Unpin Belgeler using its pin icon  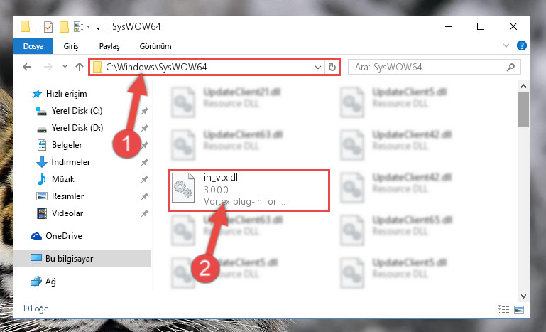tap(145, 145)
